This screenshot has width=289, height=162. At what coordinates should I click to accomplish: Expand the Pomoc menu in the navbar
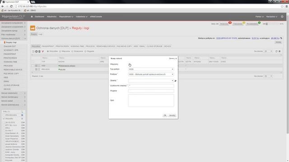(260, 17)
